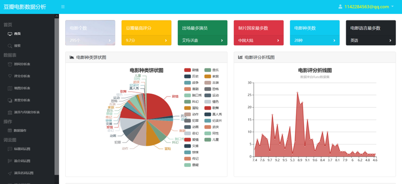Click the table icon for 数据操作

10,130
